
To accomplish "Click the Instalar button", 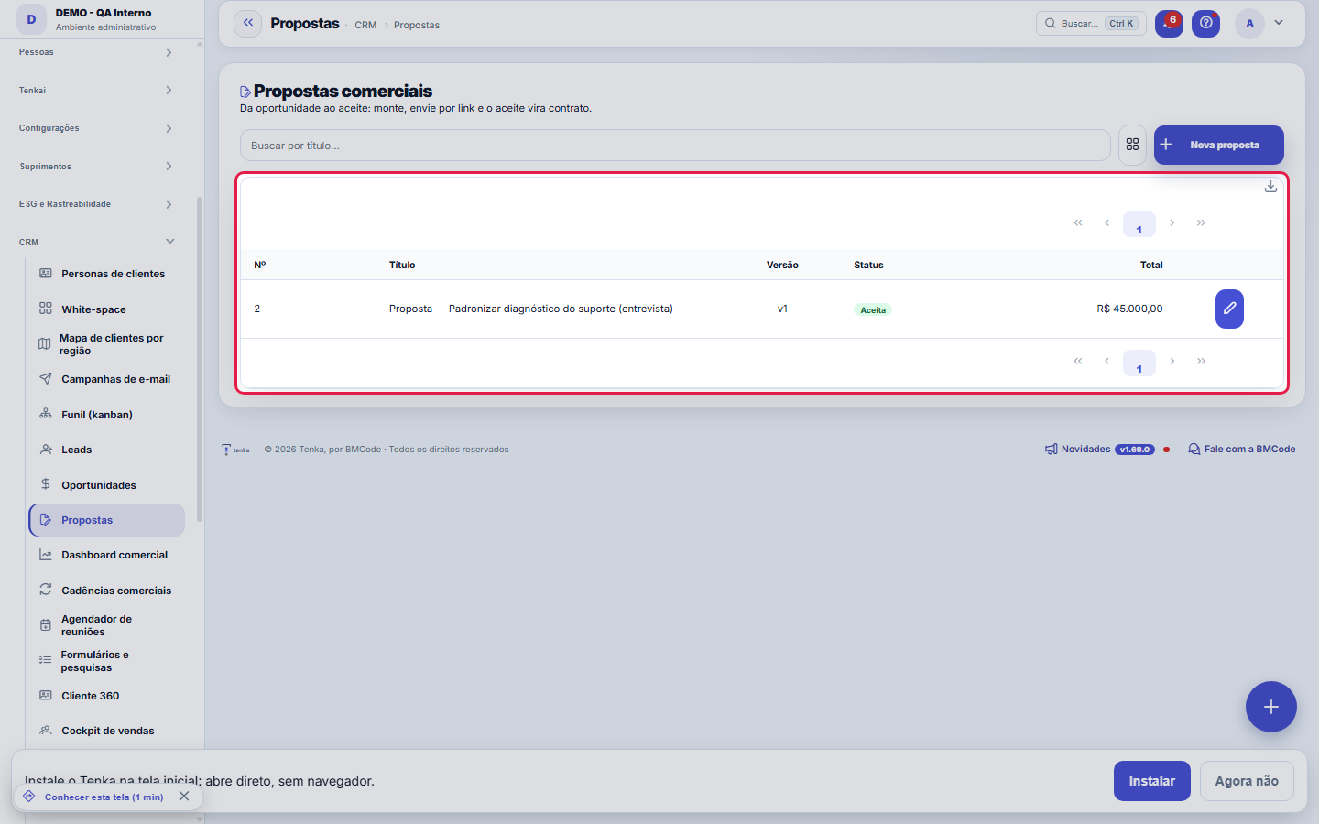I will pyautogui.click(x=1152, y=781).
